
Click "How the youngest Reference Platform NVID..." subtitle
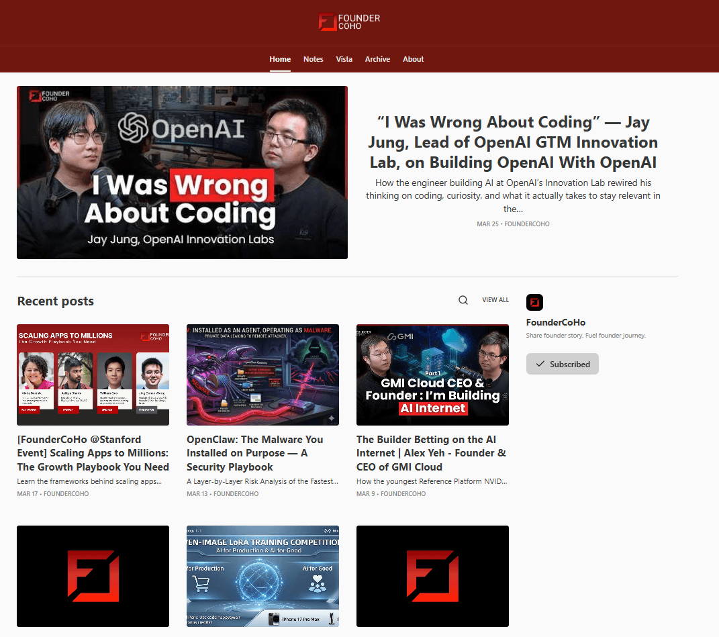click(x=432, y=481)
